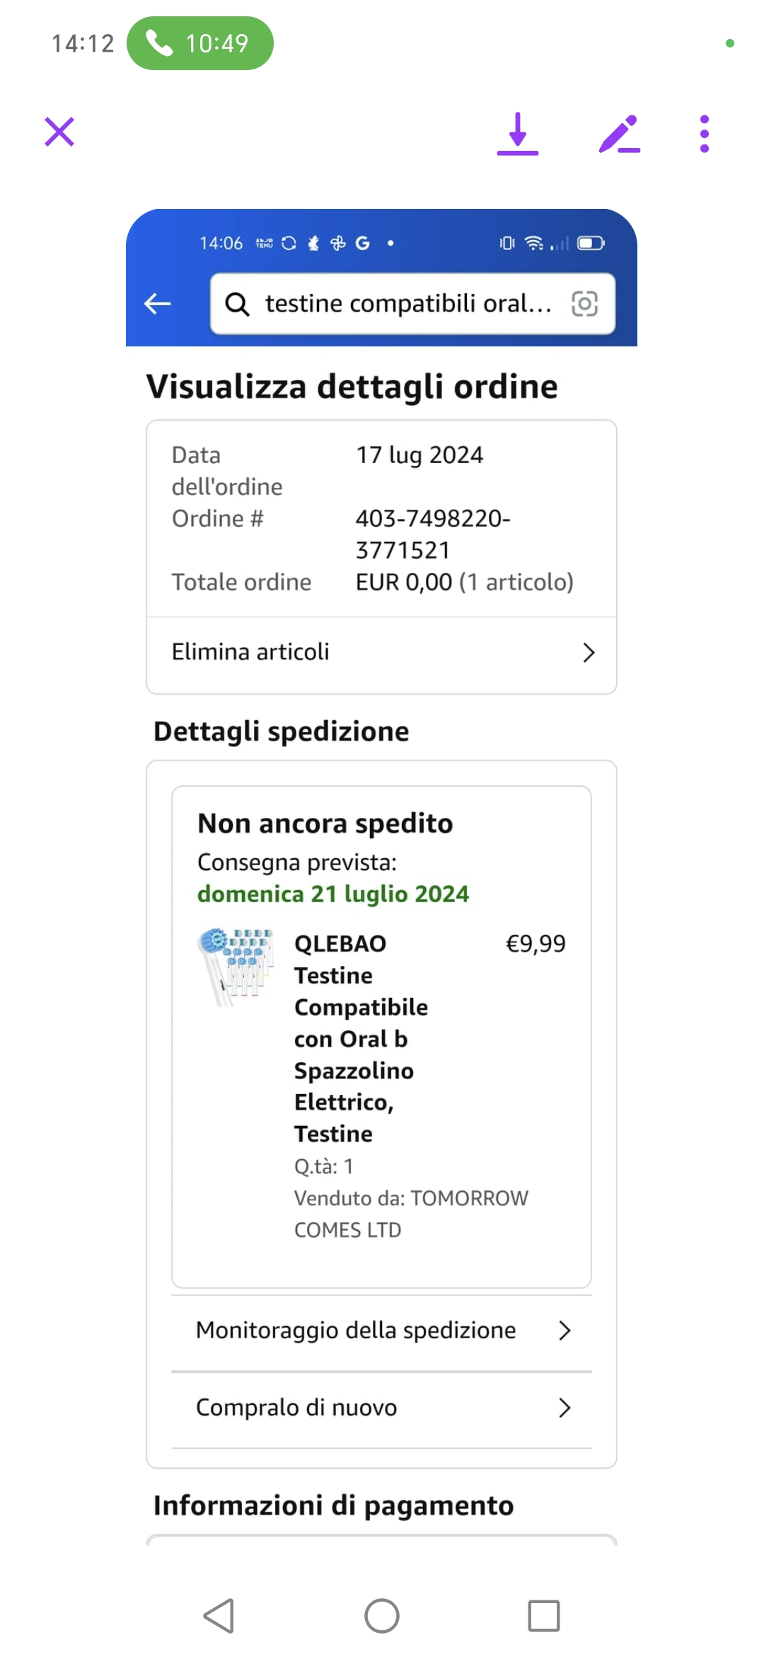Tap the edit pencil icon
Viewport: 764px width, 1657px height.
[619, 134]
